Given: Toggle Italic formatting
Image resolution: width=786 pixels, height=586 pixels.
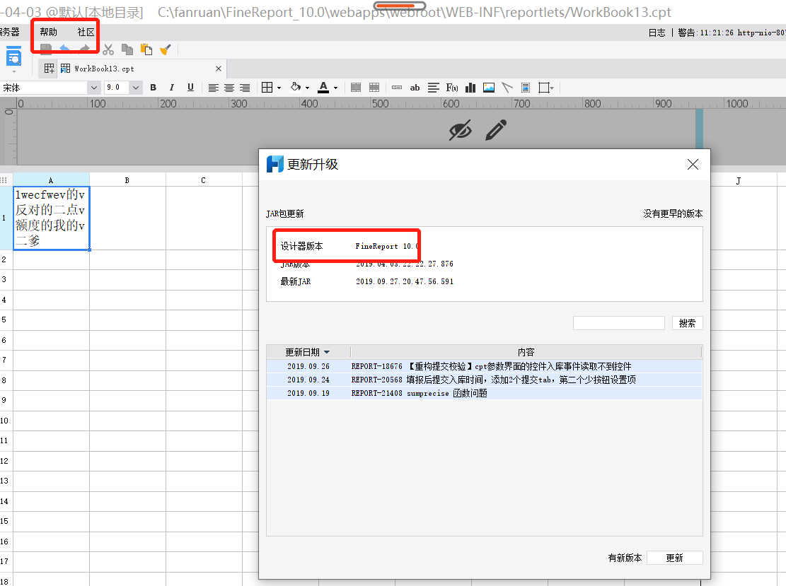Looking at the screenshot, I should click(171, 88).
